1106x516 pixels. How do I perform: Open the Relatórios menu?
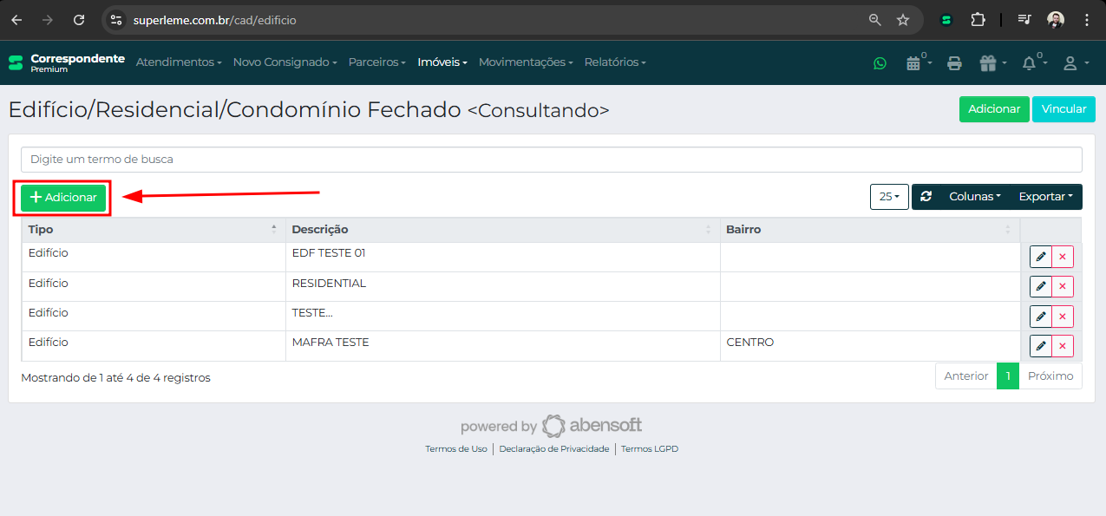pos(614,62)
